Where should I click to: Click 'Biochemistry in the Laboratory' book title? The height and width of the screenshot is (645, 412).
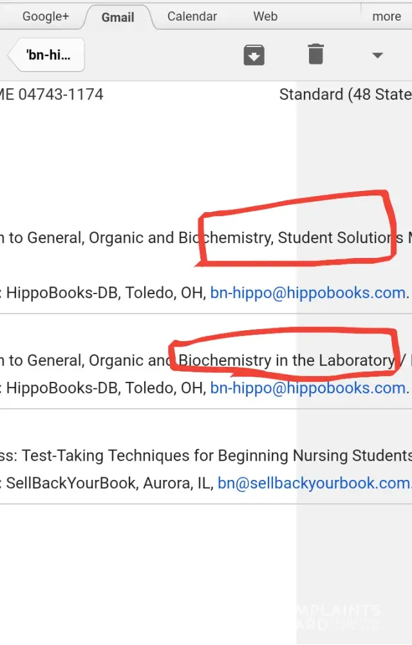coord(286,361)
